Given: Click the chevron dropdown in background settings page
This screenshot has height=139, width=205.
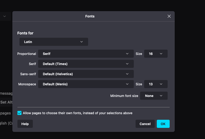Looking at the screenshot, I should (x=5, y=16).
